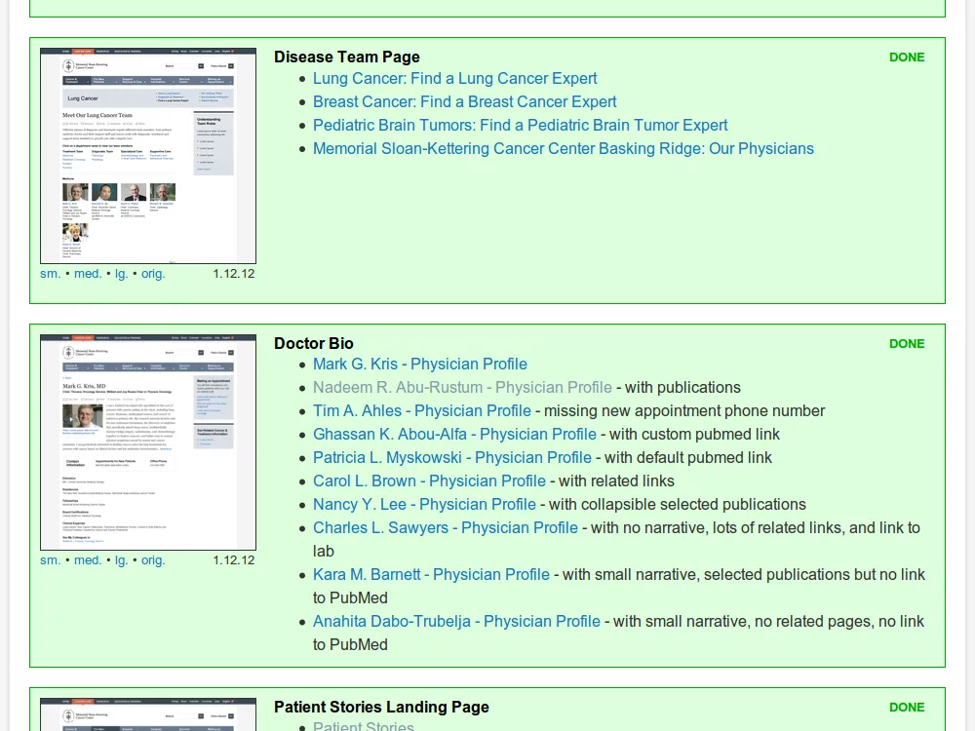This screenshot has height=731, width=975.
Task: View 'orig.' size of Disease Team screenshot
Action: tap(153, 274)
